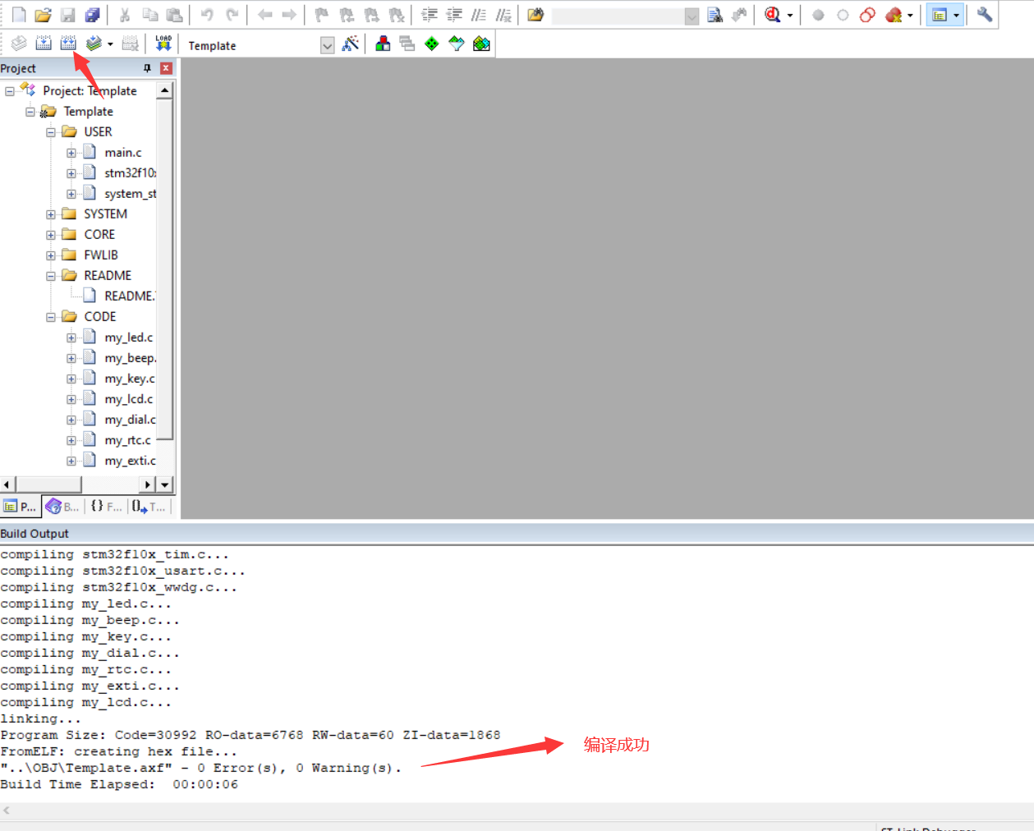Open the Manage Multi-Project Workspace icon

[407, 44]
